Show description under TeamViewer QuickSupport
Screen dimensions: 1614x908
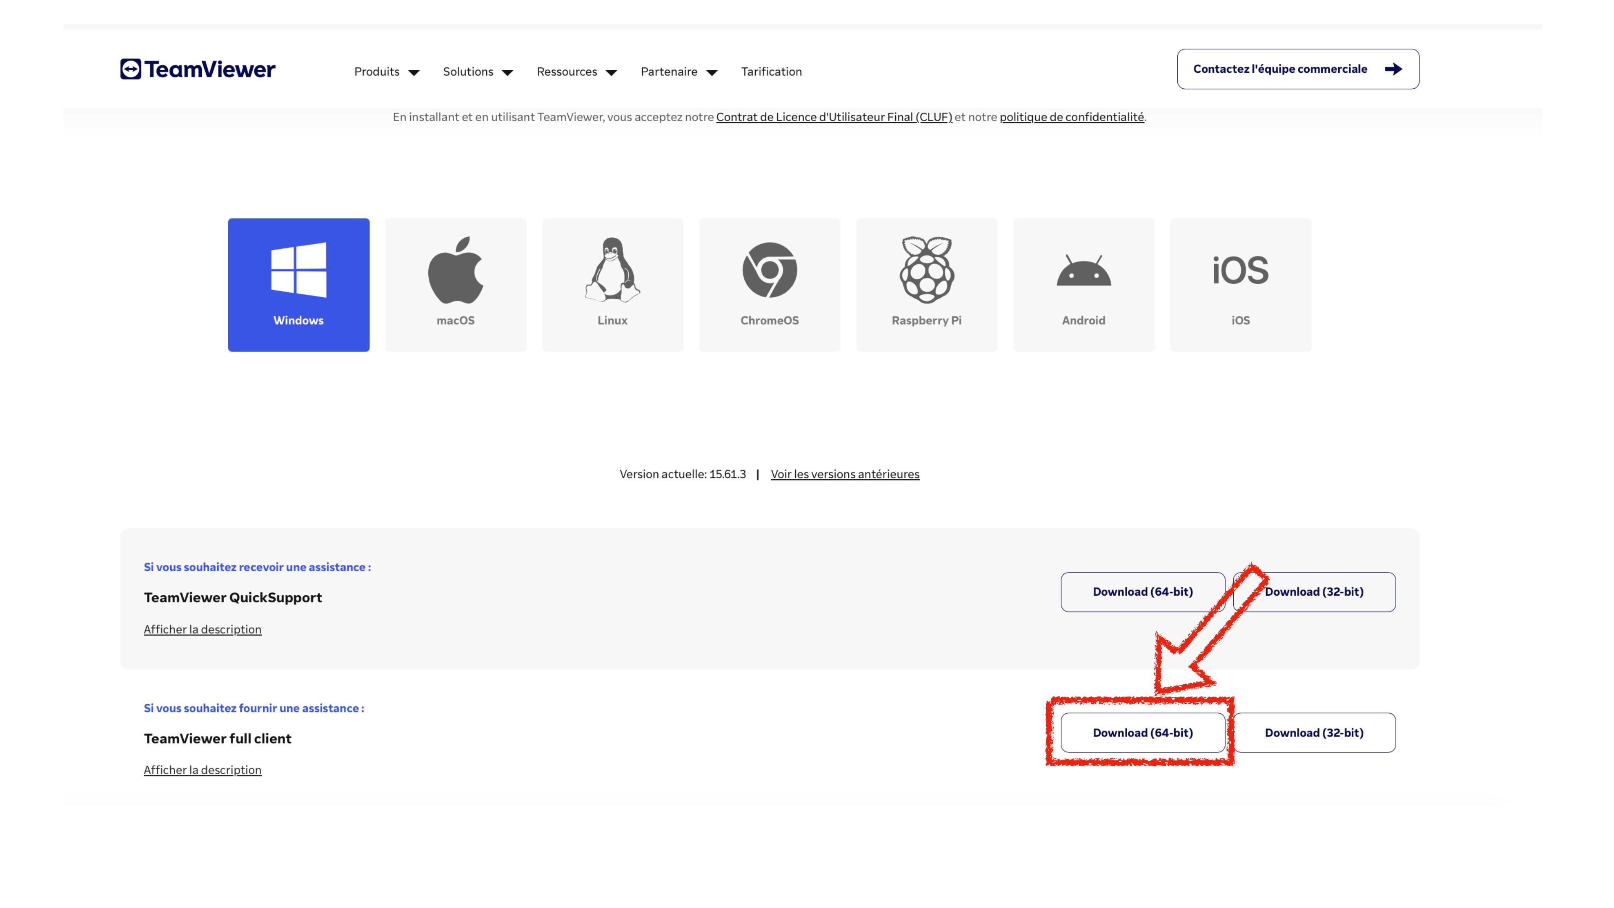click(202, 629)
